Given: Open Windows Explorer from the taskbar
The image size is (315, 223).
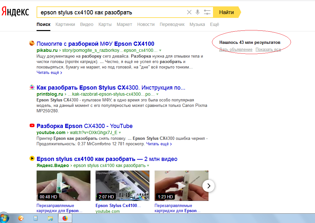Looking at the screenshot, I should click(50, 218).
